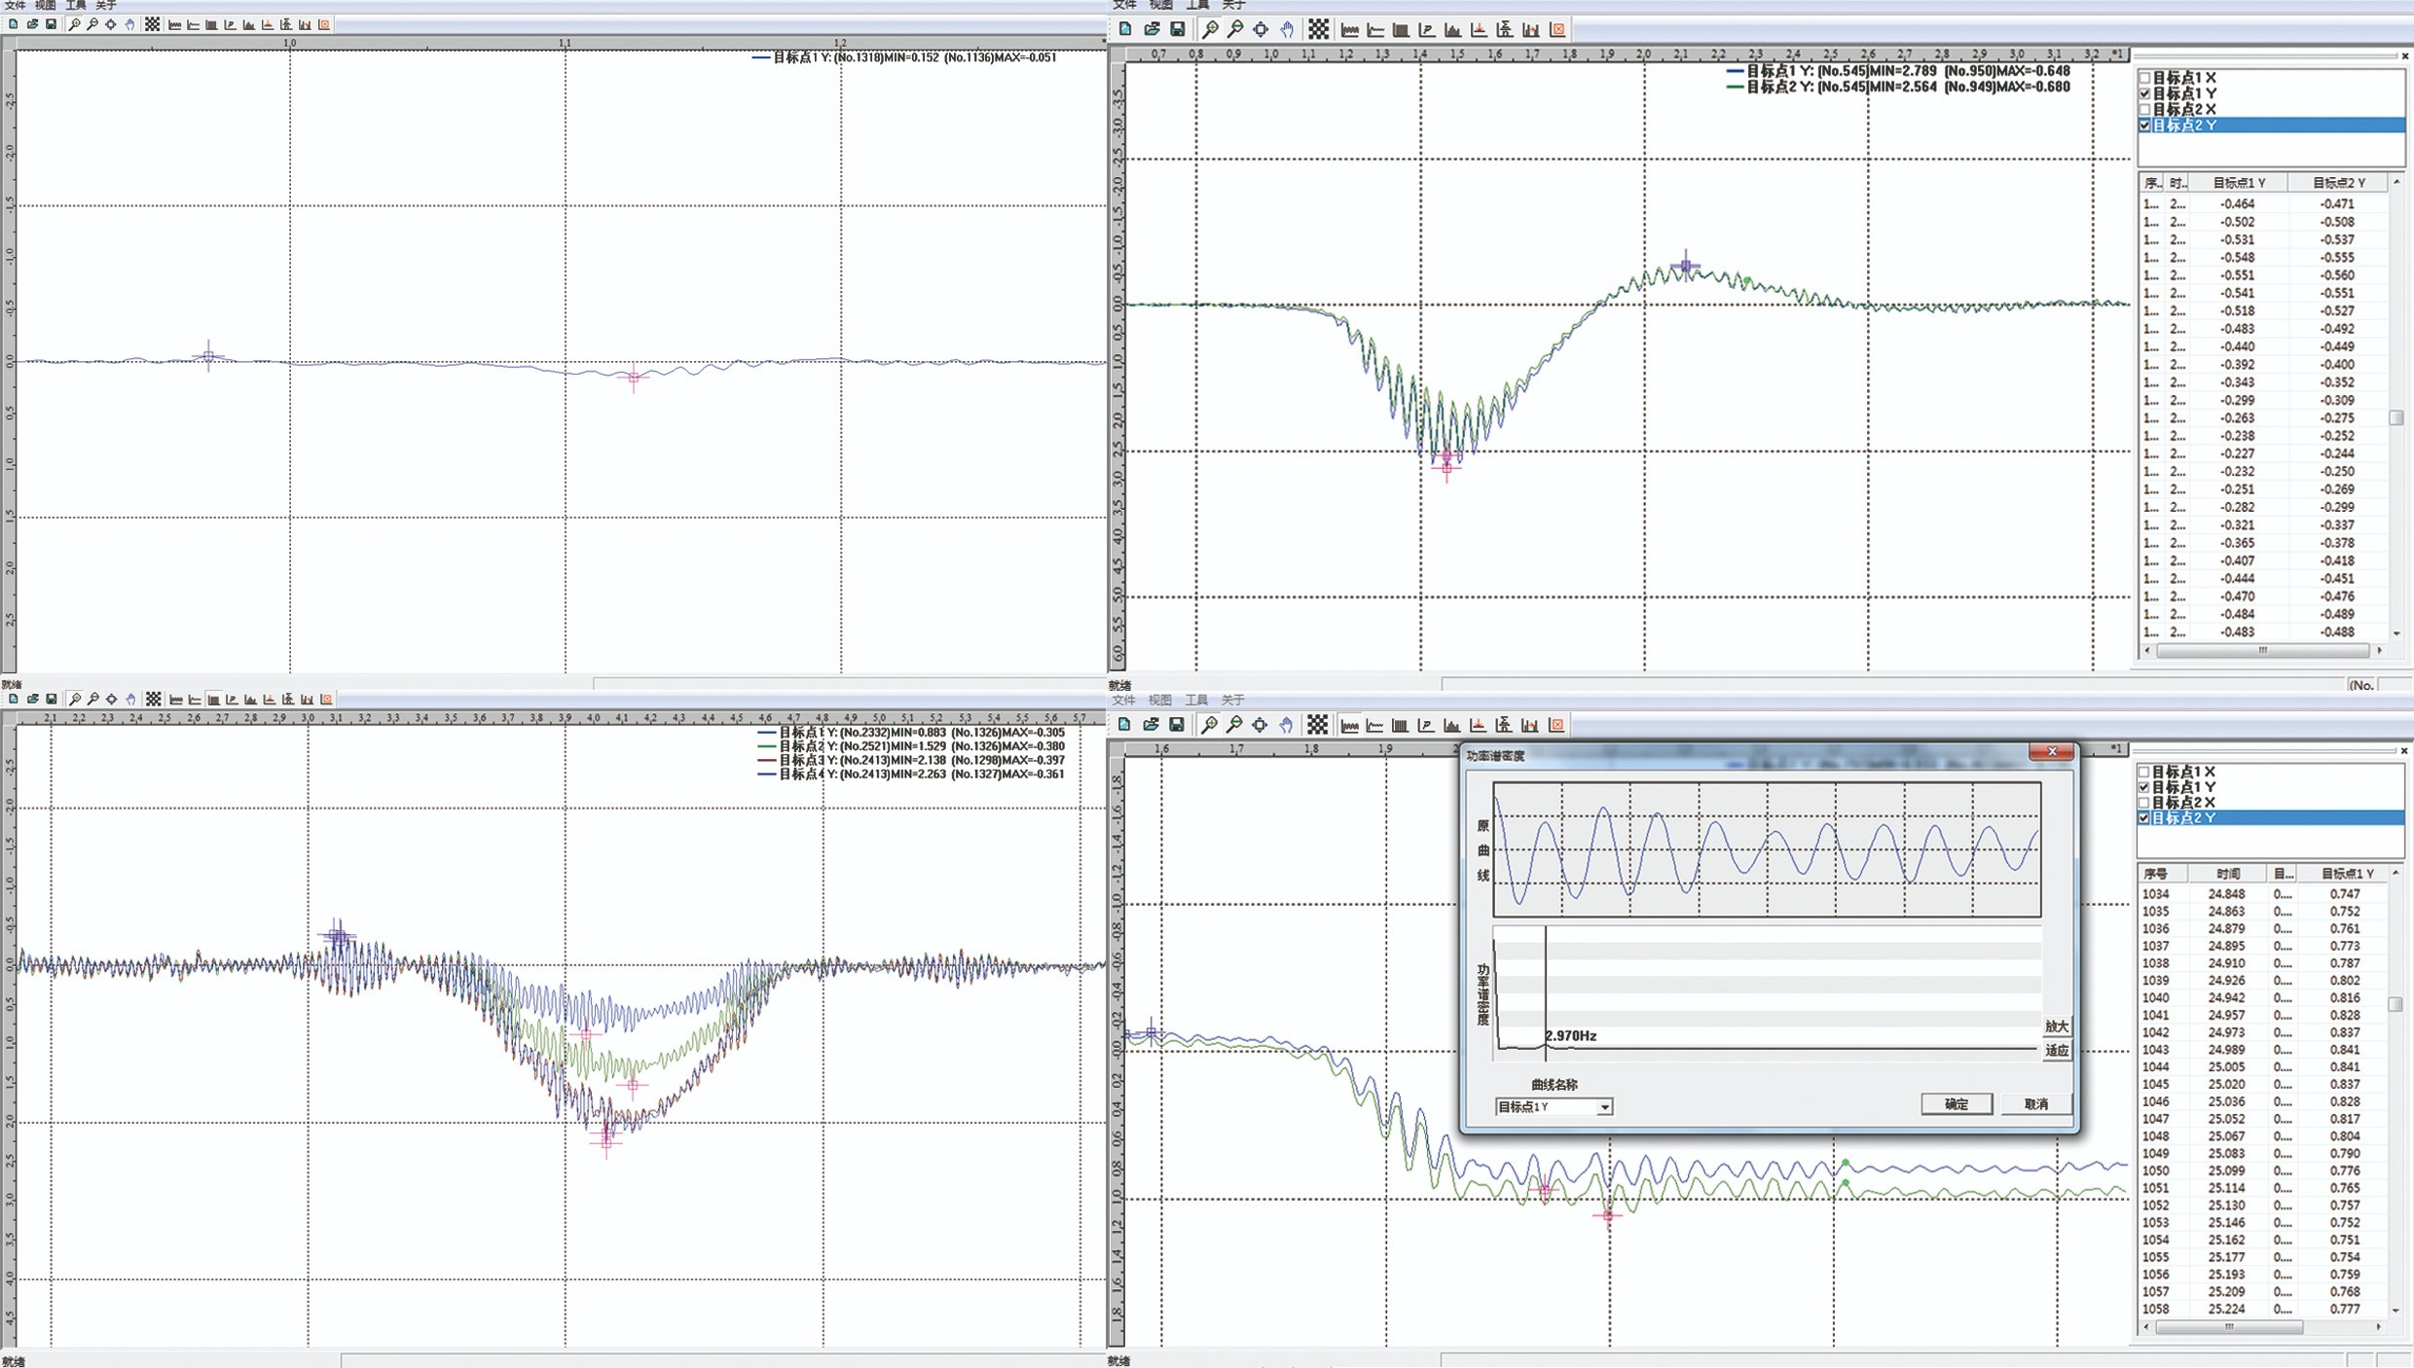
Task: Open 工具 menu in top-right window
Action: coord(1197,6)
